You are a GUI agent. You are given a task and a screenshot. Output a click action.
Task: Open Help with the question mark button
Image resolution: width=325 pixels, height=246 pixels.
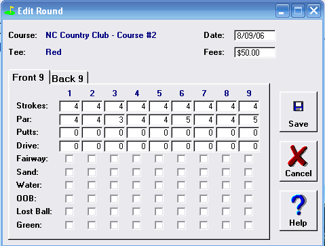click(x=299, y=211)
